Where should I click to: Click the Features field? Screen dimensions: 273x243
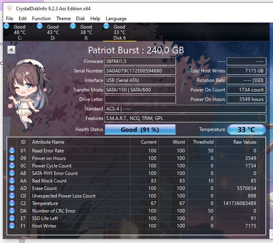pyautogui.click(x=185, y=118)
